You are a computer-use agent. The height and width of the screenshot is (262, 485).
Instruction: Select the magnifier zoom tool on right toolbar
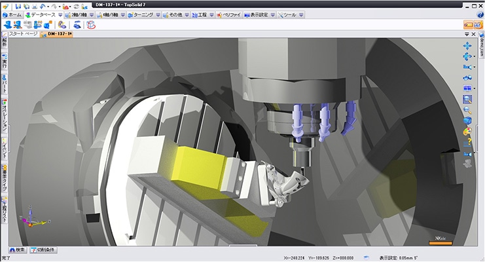click(467, 110)
